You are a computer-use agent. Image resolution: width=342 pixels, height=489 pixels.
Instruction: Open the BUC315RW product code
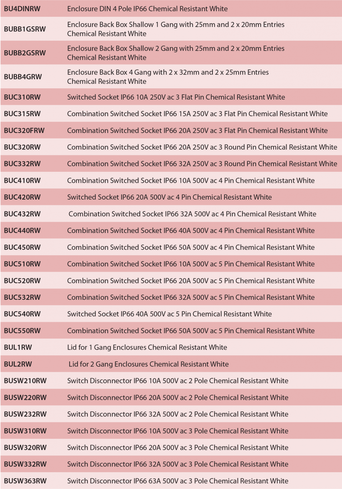click(22, 113)
